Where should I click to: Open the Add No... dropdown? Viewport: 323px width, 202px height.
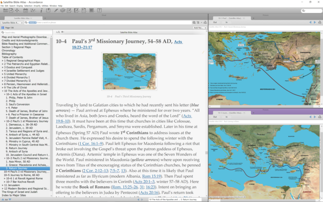(200, 27)
